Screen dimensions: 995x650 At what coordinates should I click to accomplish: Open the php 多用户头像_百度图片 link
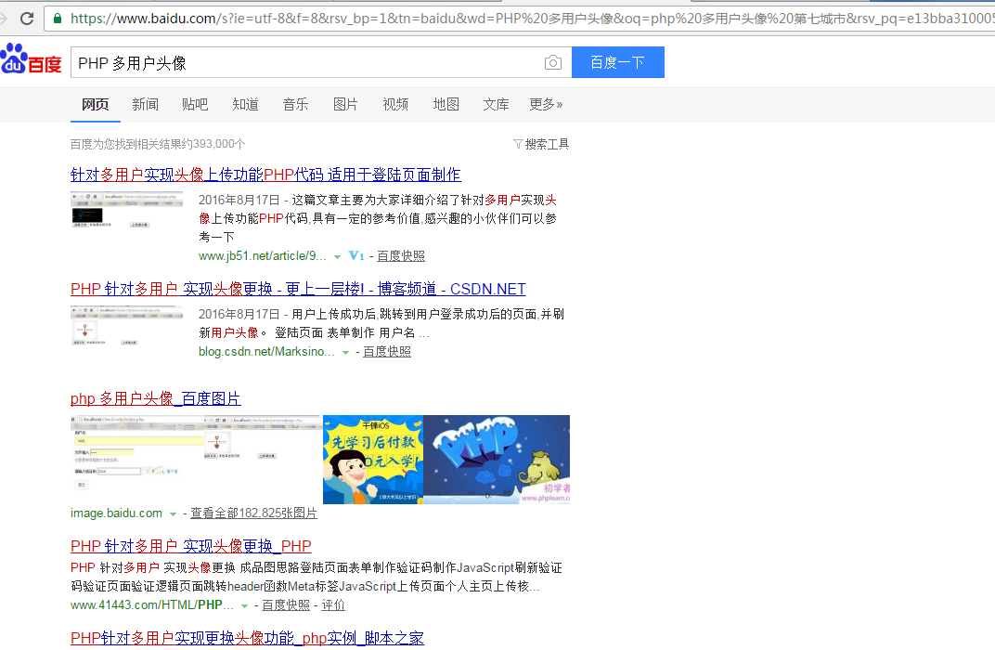click(156, 398)
